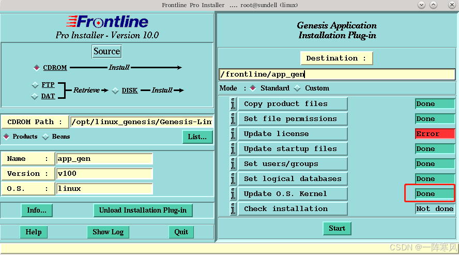Click the CDROM Path field
The image size is (459, 255).
(142, 122)
